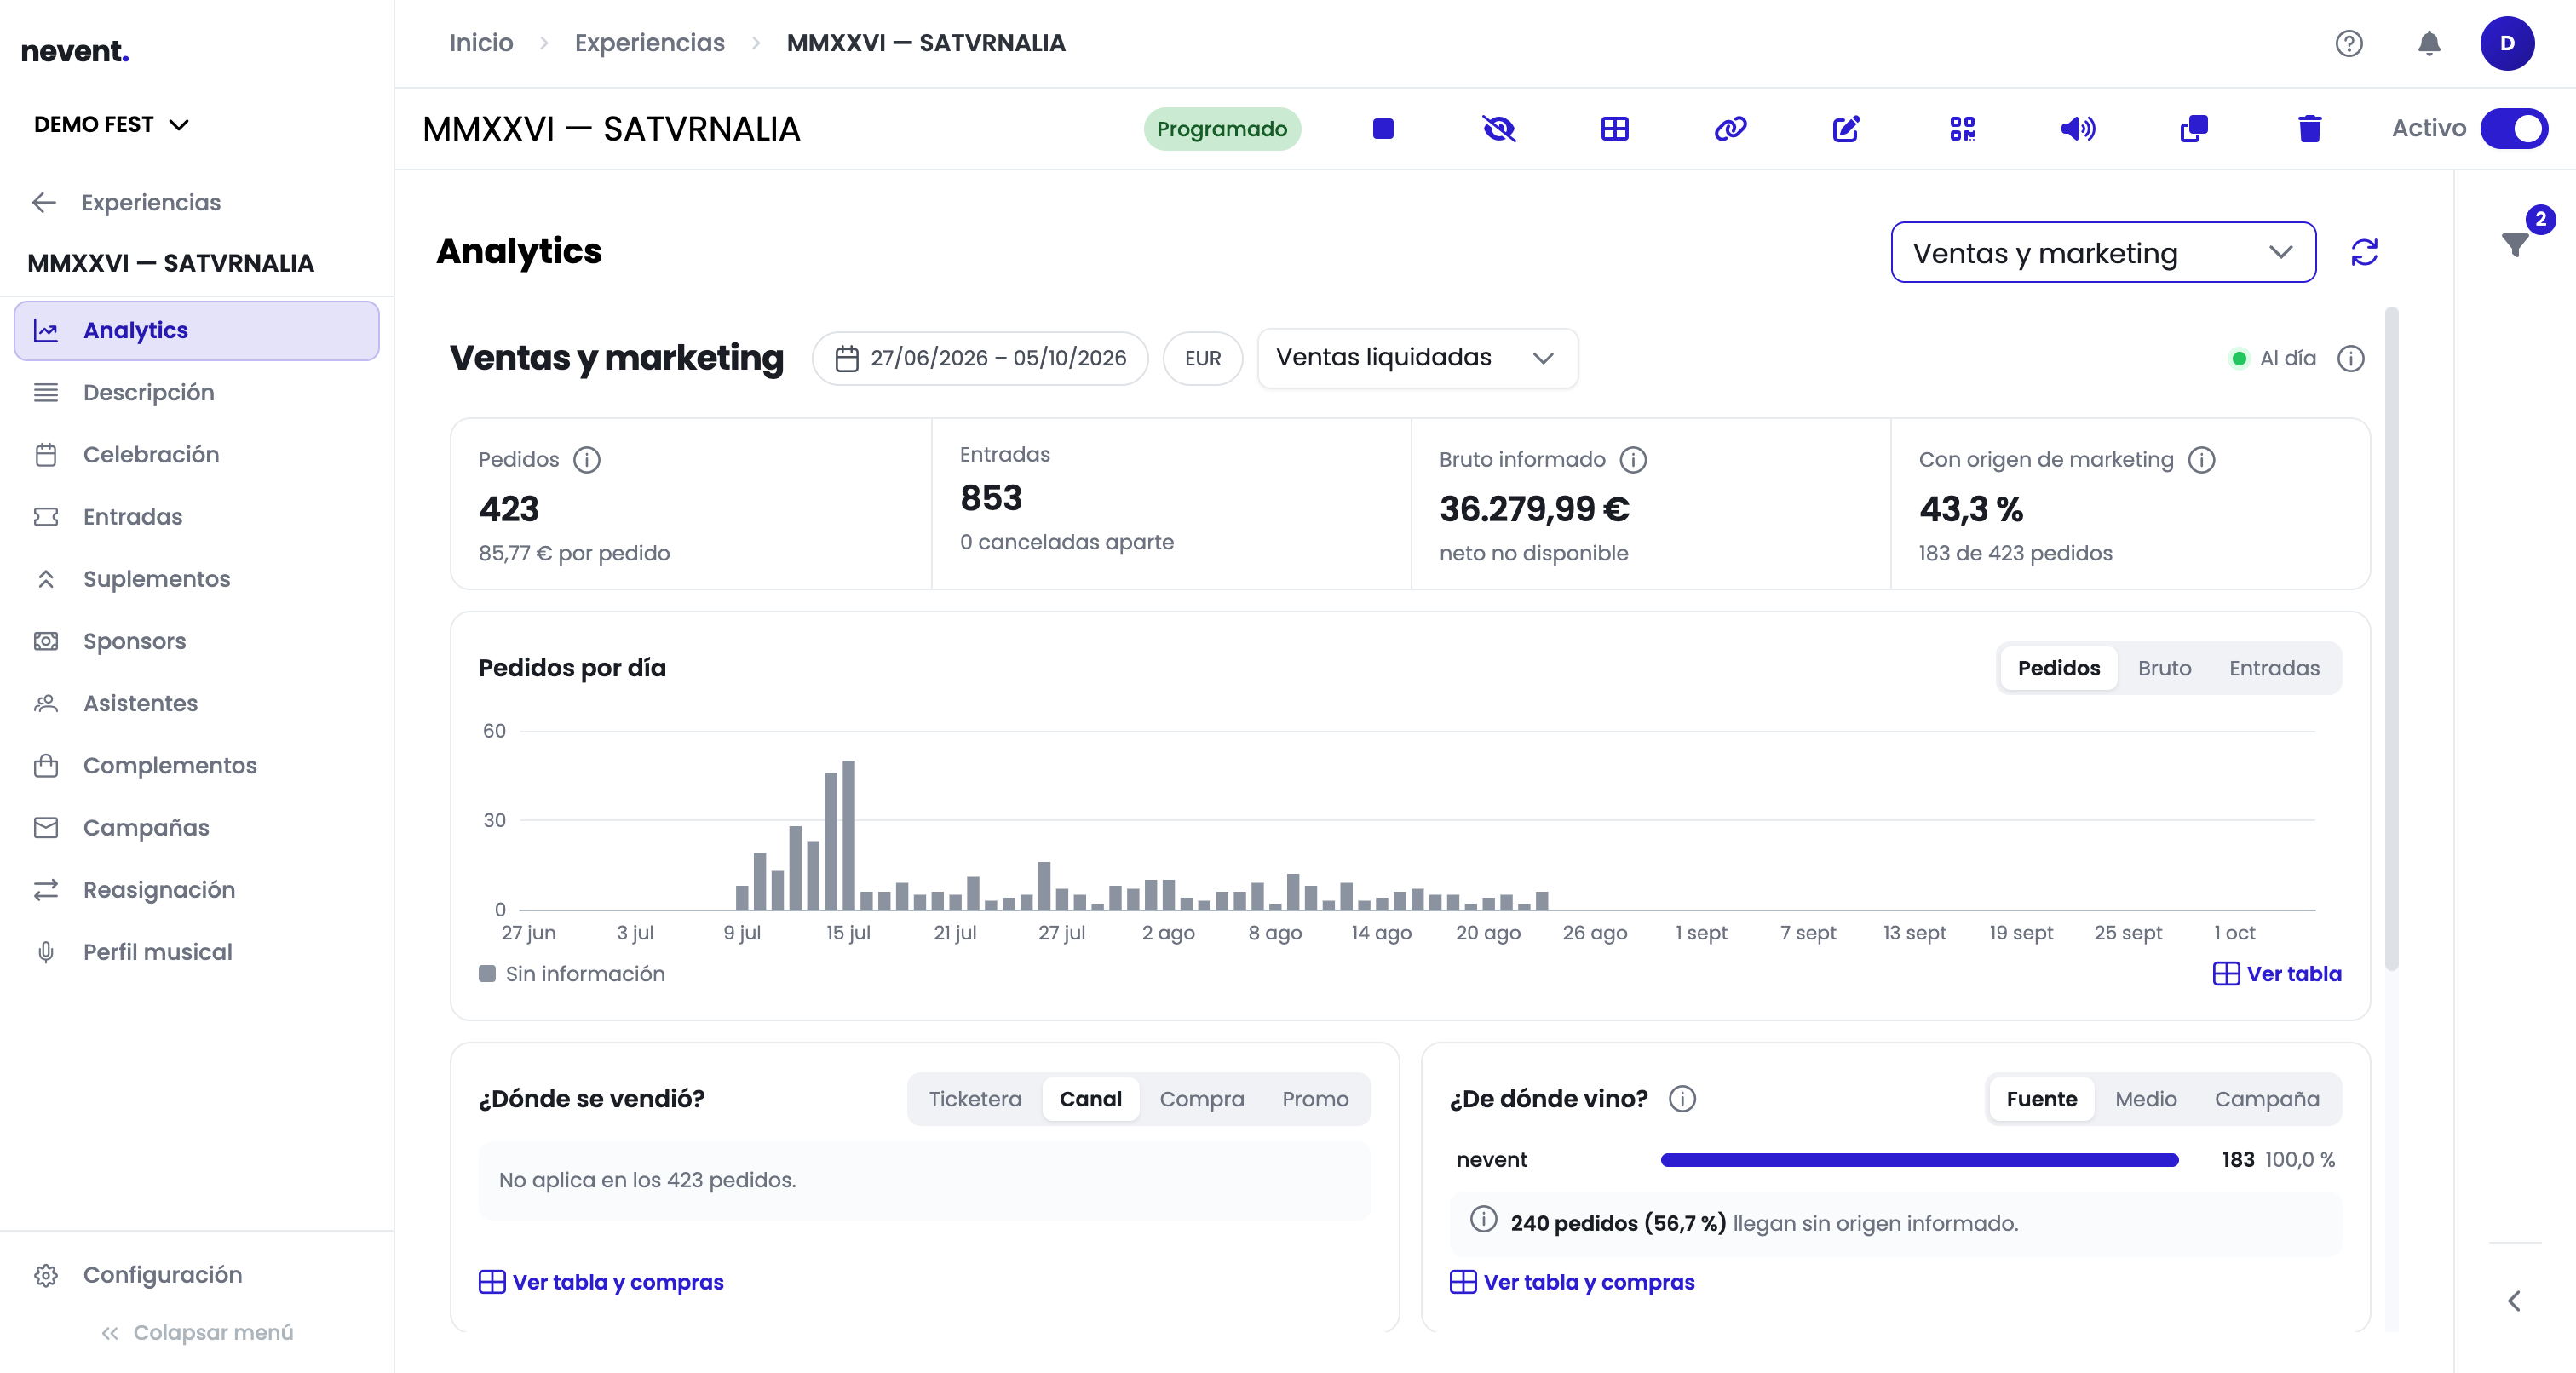Viewport: 2576px width, 1373px height.
Task: Go to Perfil musical section
Action: pyautogui.click(x=197, y=952)
